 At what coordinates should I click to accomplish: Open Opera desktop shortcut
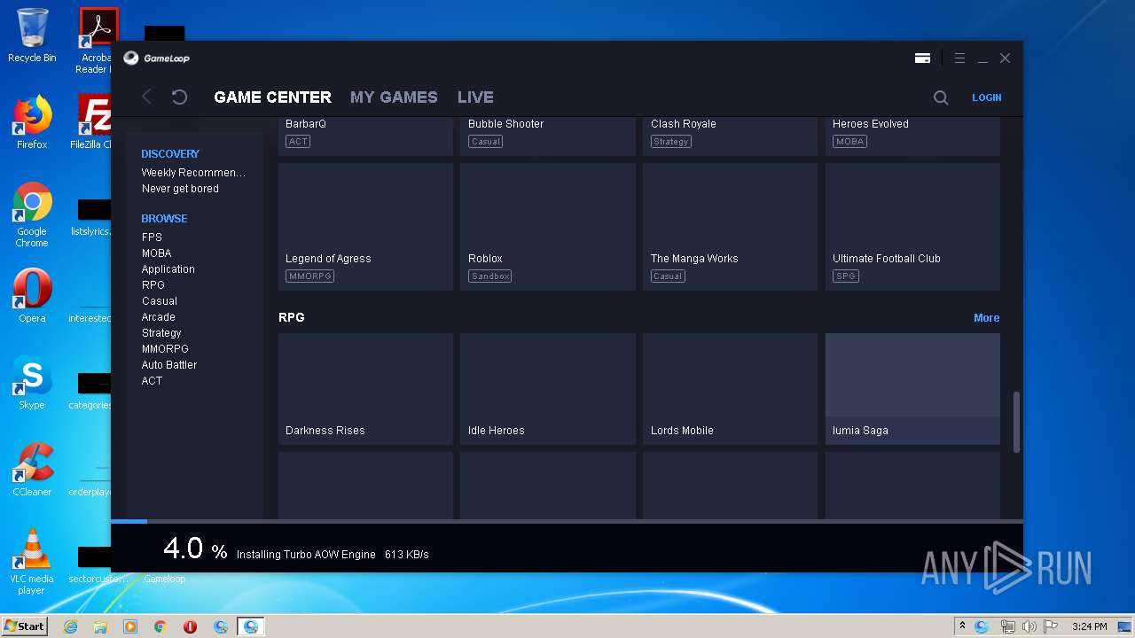32,295
